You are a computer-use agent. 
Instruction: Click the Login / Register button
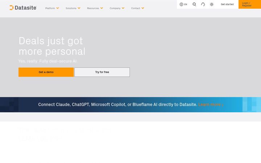[x=250, y=4]
